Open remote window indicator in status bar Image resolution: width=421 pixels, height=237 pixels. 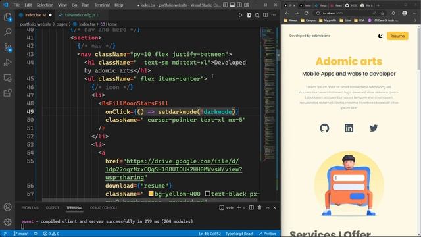[x=5, y=234]
